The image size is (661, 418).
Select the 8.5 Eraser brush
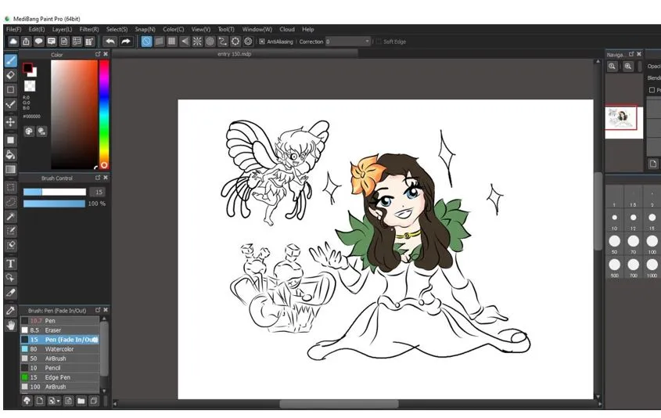(60, 330)
